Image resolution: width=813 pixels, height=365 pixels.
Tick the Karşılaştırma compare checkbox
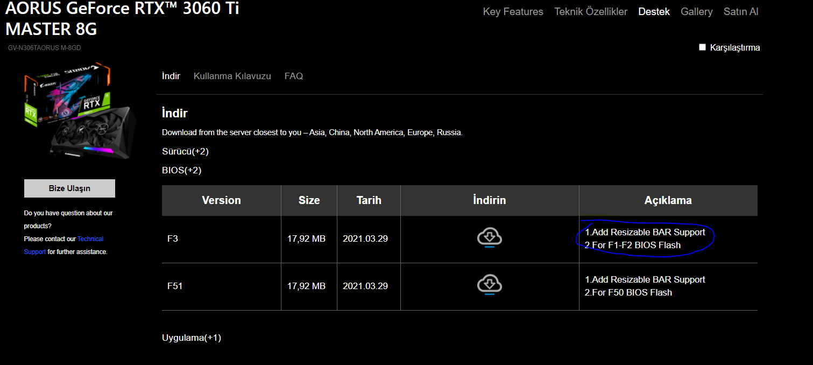point(702,47)
